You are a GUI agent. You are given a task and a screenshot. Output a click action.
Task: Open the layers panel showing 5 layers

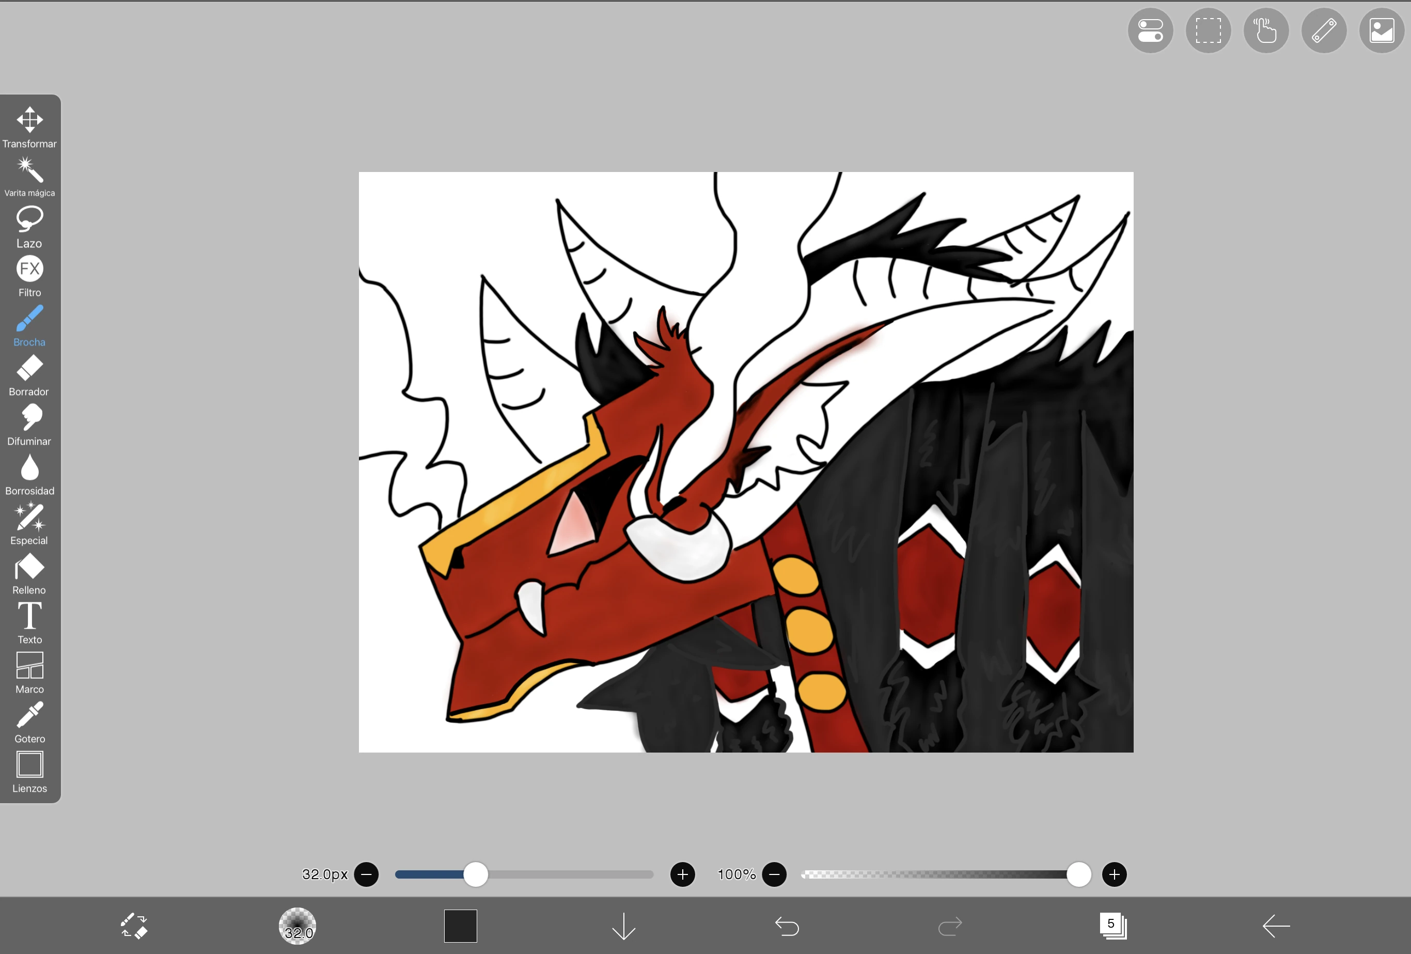pyautogui.click(x=1112, y=926)
